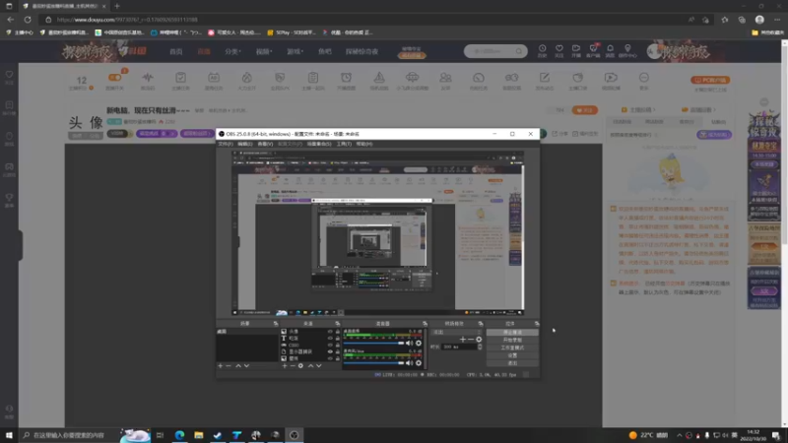Remove the scene transition with the minus icon
This screenshot has height=443, width=788.
471,340
